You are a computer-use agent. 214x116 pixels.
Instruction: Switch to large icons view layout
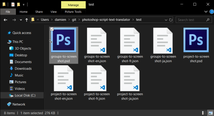211,113
